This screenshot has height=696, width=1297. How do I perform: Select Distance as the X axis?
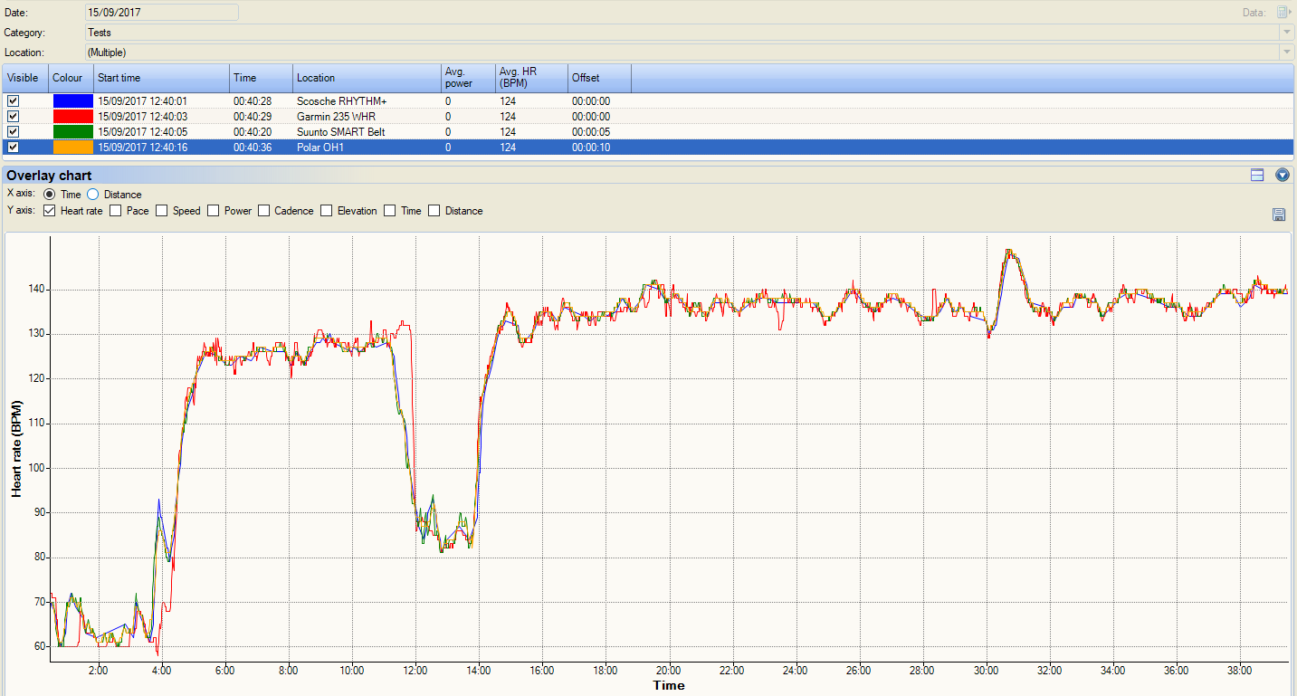(93, 194)
